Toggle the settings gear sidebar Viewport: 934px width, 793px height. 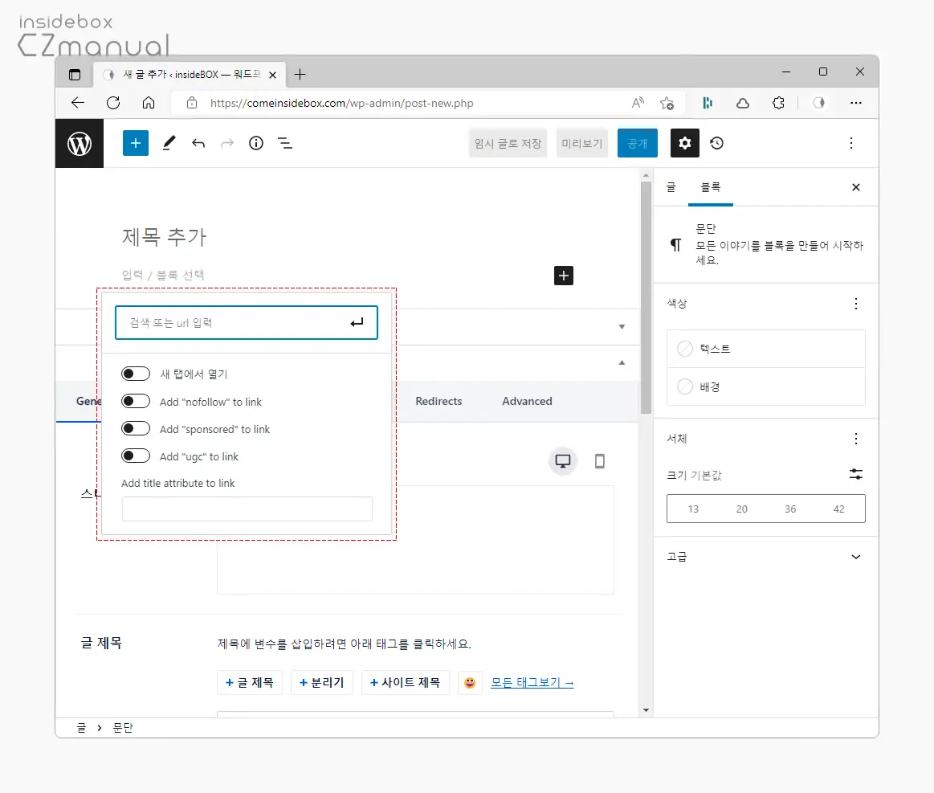(x=684, y=143)
